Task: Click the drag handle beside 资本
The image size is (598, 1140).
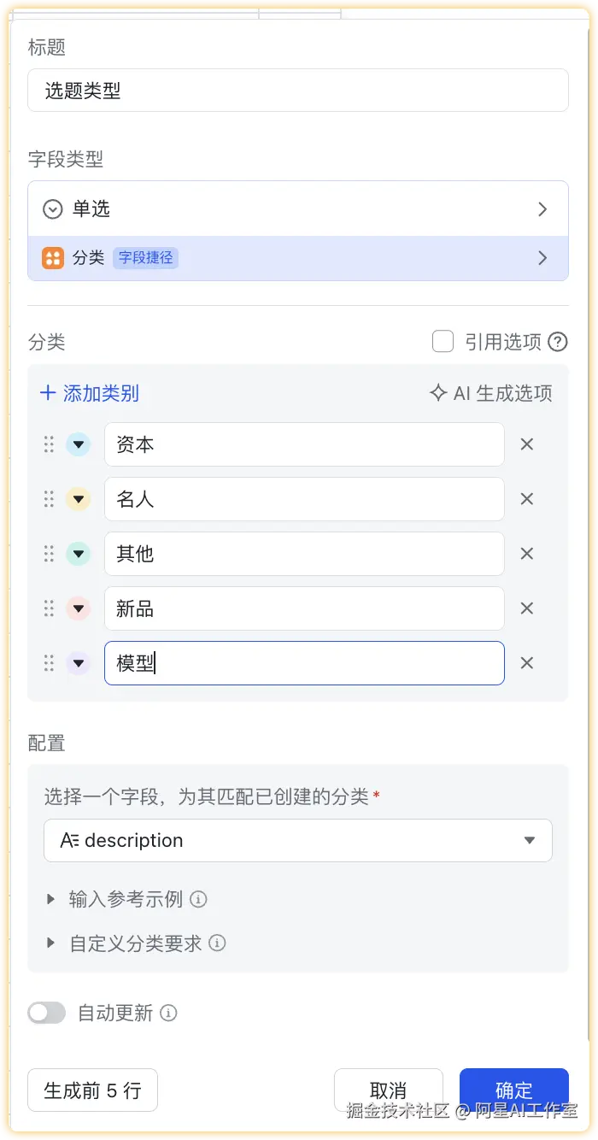Action: (x=49, y=444)
